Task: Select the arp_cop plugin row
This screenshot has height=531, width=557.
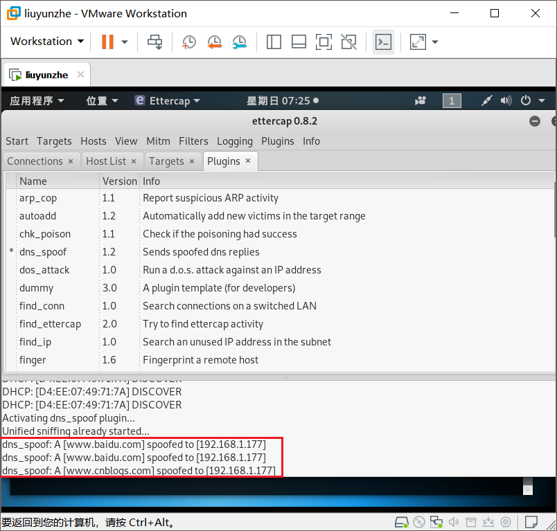Action: coord(280,198)
